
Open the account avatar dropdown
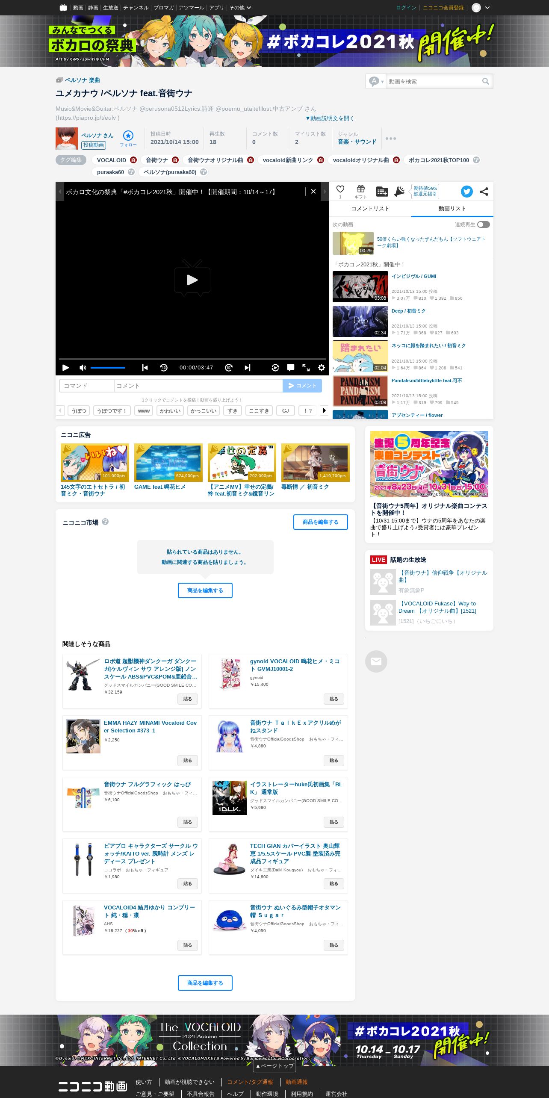click(x=481, y=8)
